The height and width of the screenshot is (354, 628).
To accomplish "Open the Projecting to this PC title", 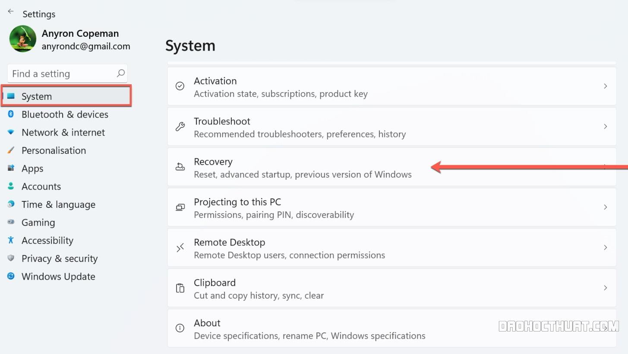I will pyautogui.click(x=237, y=202).
